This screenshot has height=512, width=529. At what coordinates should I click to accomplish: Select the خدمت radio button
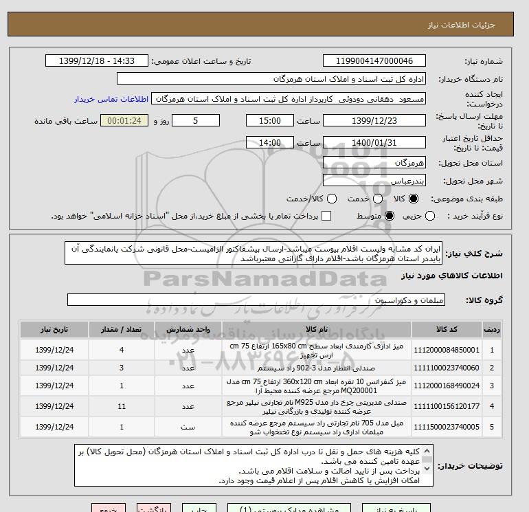click(378, 199)
